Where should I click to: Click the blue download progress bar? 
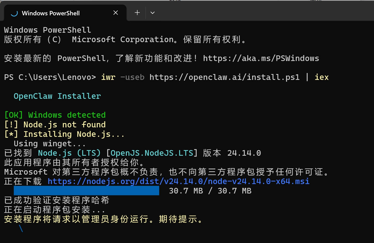tap(86, 191)
